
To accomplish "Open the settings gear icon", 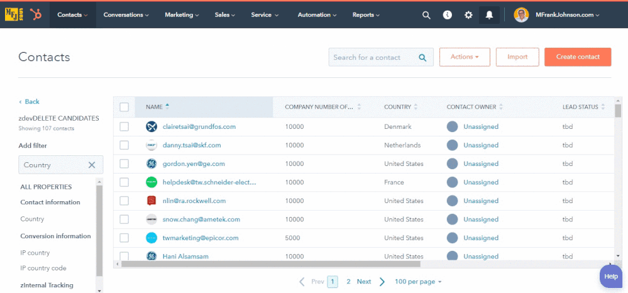I will pos(468,15).
